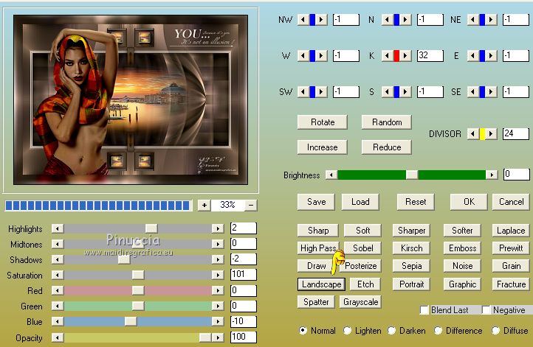This screenshot has width=533, height=347.
Task: Click the Opacity value field showing 100
Action: (244, 337)
